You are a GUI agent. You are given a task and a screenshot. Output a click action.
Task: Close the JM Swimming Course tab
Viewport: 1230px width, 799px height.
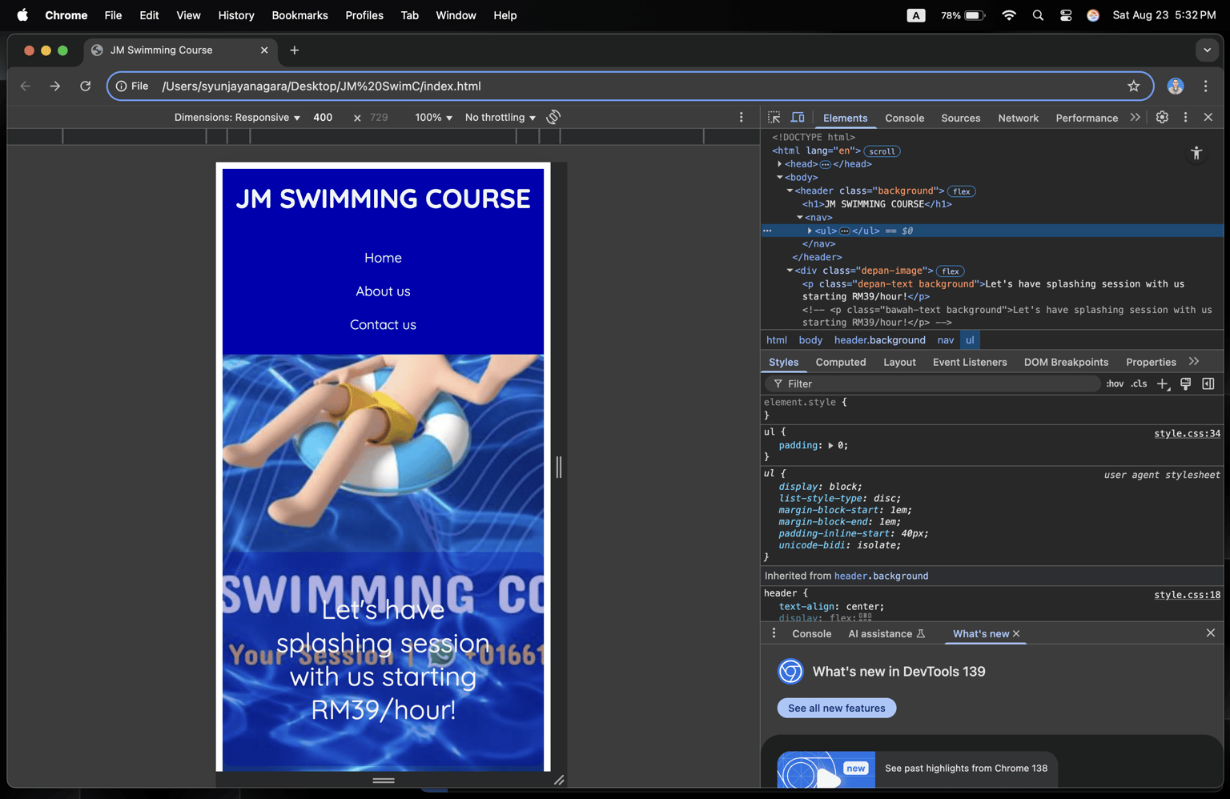(264, 50)
